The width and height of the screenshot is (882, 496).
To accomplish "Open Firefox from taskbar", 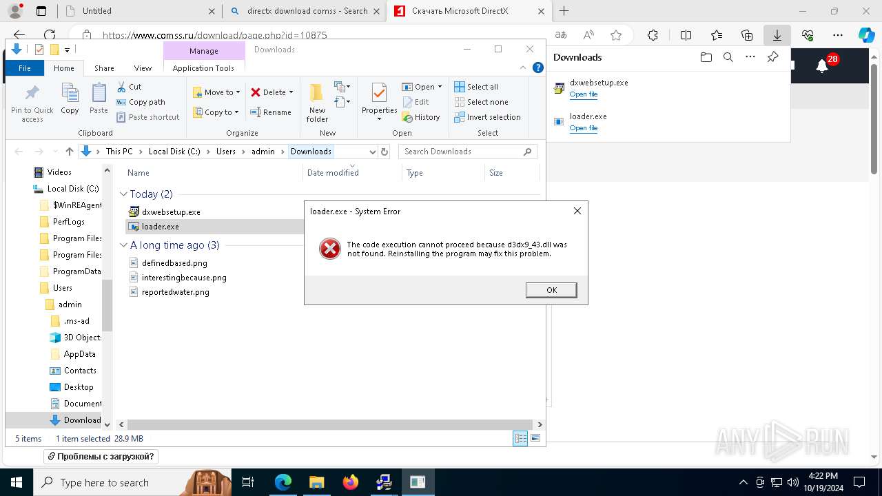I will (350, 482).
